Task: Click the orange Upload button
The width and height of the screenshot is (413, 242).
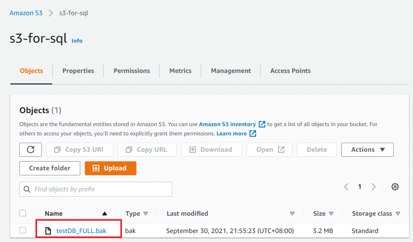Action: point(111,168)
